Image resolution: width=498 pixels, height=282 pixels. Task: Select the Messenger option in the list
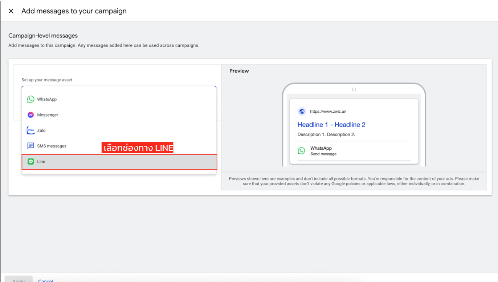click(x=119, y=115)
